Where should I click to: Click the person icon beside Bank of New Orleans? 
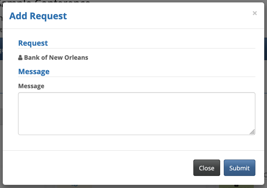click(20, 58)
